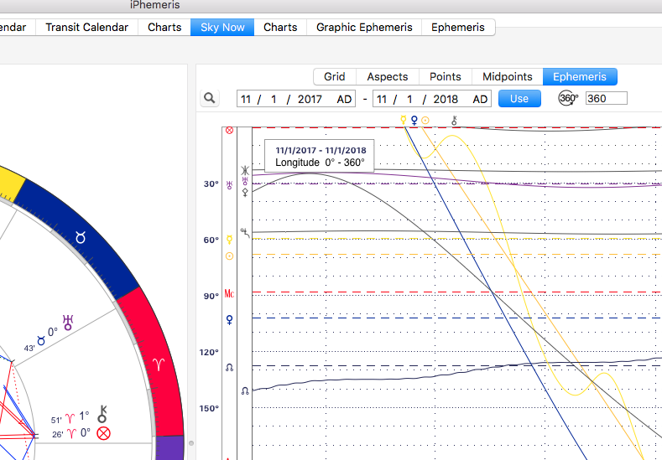Viewport: 662px width, 460px height.
Task: Select yellow Mercury glyph above the graph
Action: click(x=404, y=120)
